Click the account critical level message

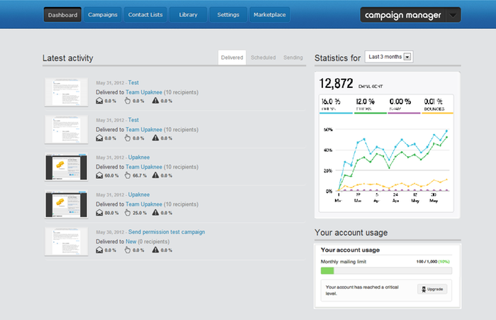tap(362, 290)
